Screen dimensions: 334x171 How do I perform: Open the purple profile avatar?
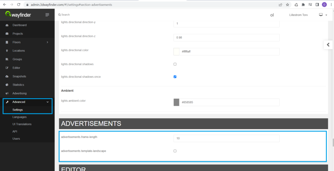click(x=324, y=5)
